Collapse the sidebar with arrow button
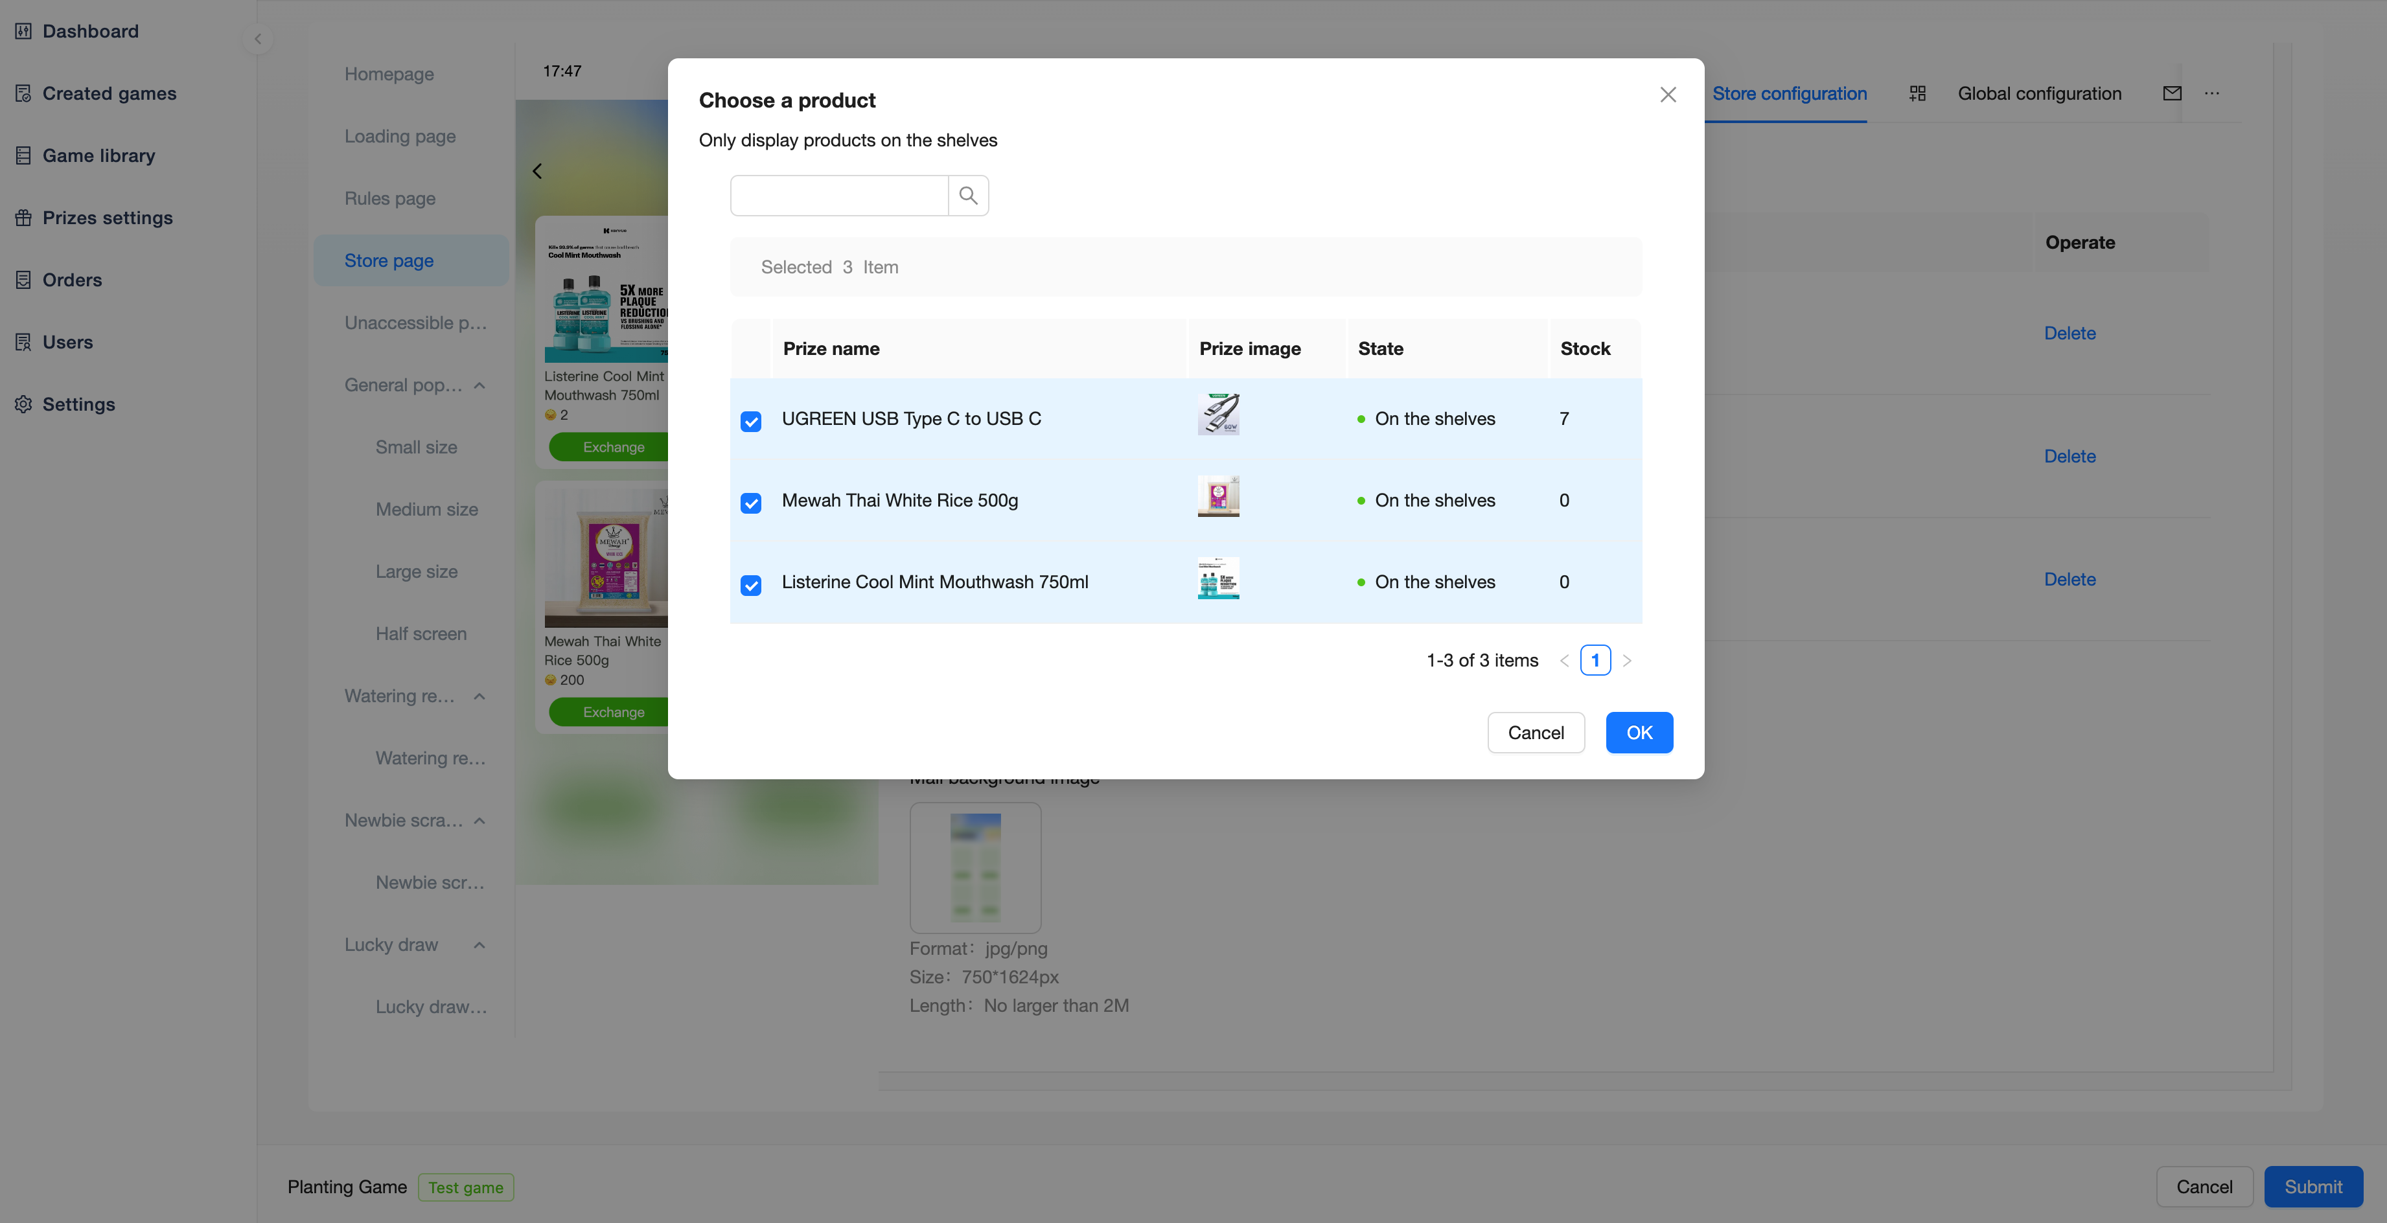 (258, 39)
